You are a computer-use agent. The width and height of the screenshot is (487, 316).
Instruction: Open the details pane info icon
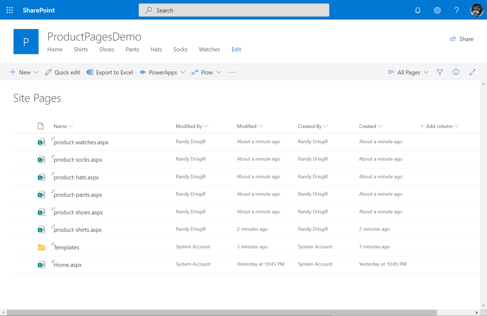coord(456,72)
